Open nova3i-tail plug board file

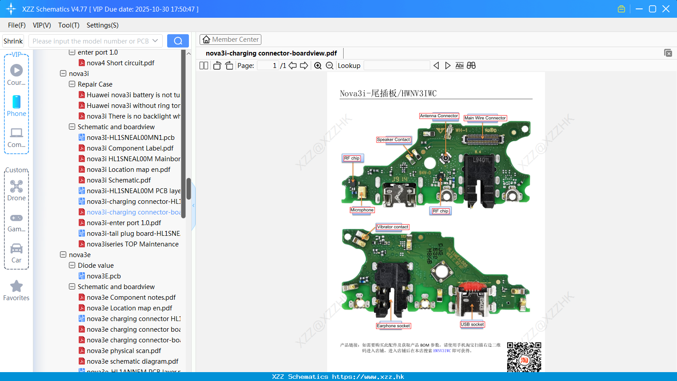129,234
